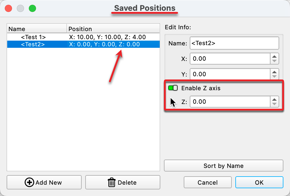Increase the Y value with up arrow

(274, 72)
